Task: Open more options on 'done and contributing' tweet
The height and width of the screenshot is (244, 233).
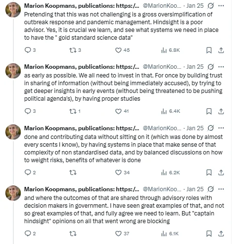Action: tap(221, 128)
